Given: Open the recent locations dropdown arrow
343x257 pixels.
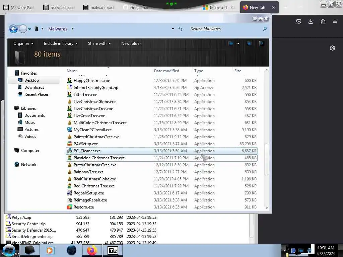Looking at the screenshot, I should [29, 29].
